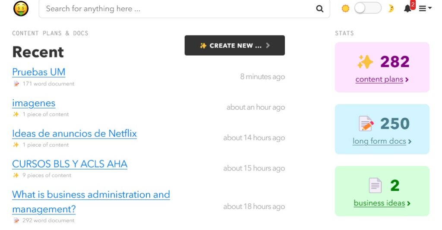Click the CREATE NEW button
442x230 pixels.
click(x=234, y=45)
